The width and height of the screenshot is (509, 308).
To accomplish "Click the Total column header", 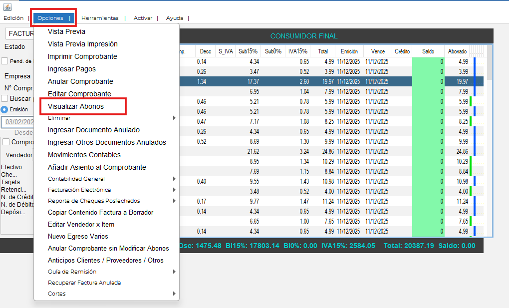I will pos(323,51).
